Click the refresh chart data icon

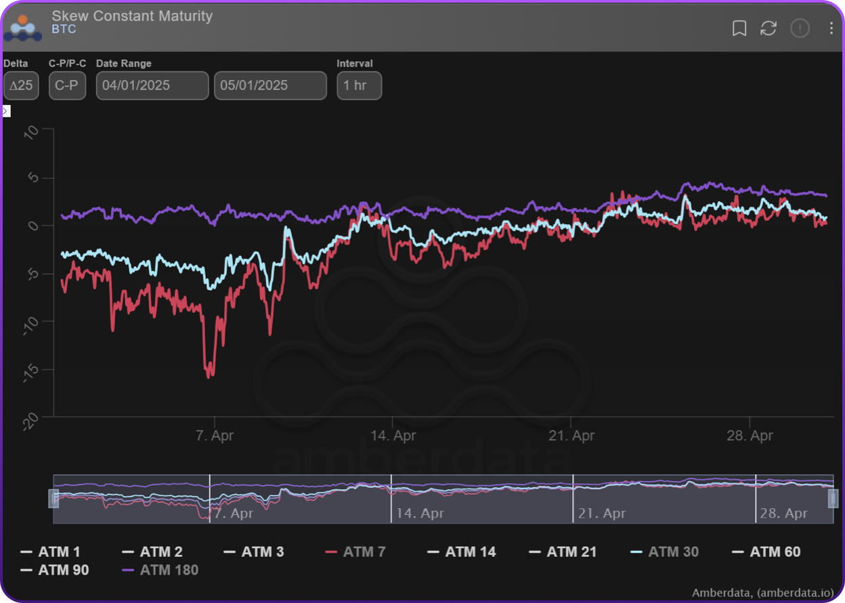[x=768, y=28]
